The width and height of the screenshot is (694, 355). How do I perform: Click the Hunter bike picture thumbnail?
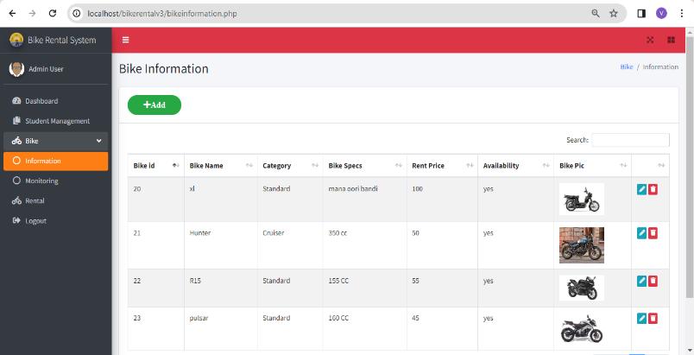point(581,244)
